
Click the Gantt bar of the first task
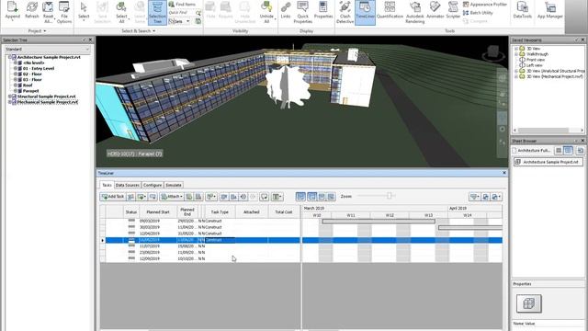tap(379, 222)
